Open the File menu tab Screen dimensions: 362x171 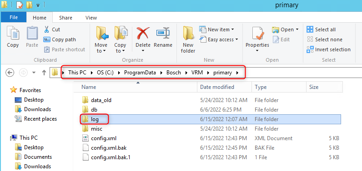(x=14, y=17)
